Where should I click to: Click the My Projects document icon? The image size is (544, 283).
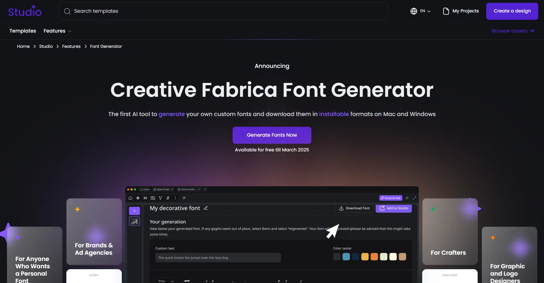[446, 11]
